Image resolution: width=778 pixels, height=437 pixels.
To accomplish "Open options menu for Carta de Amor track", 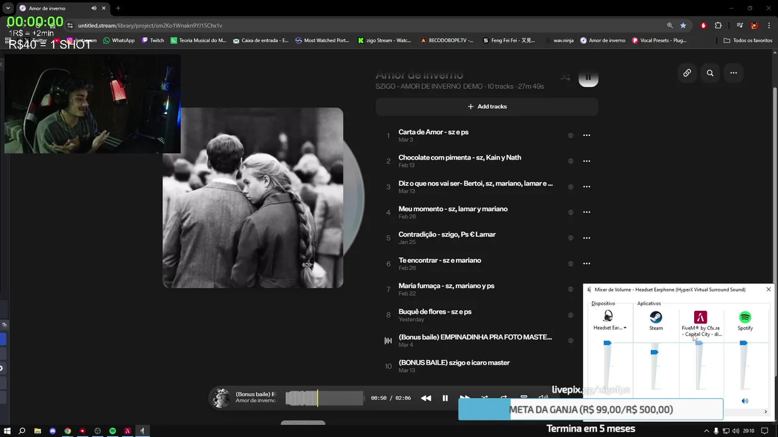I will pyautogui.click(x=587, y=135).
